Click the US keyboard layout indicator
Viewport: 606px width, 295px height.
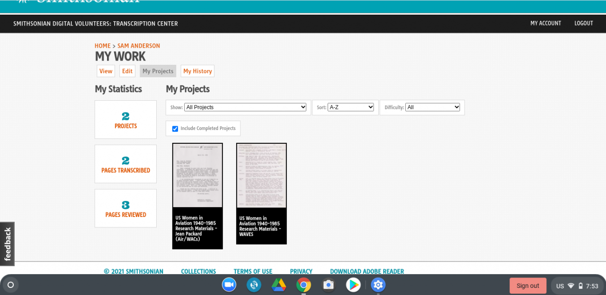point(560,286)
